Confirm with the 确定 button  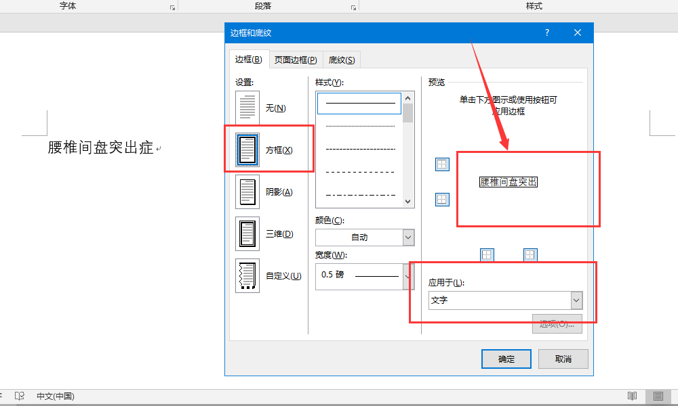[x=506, y=359]
